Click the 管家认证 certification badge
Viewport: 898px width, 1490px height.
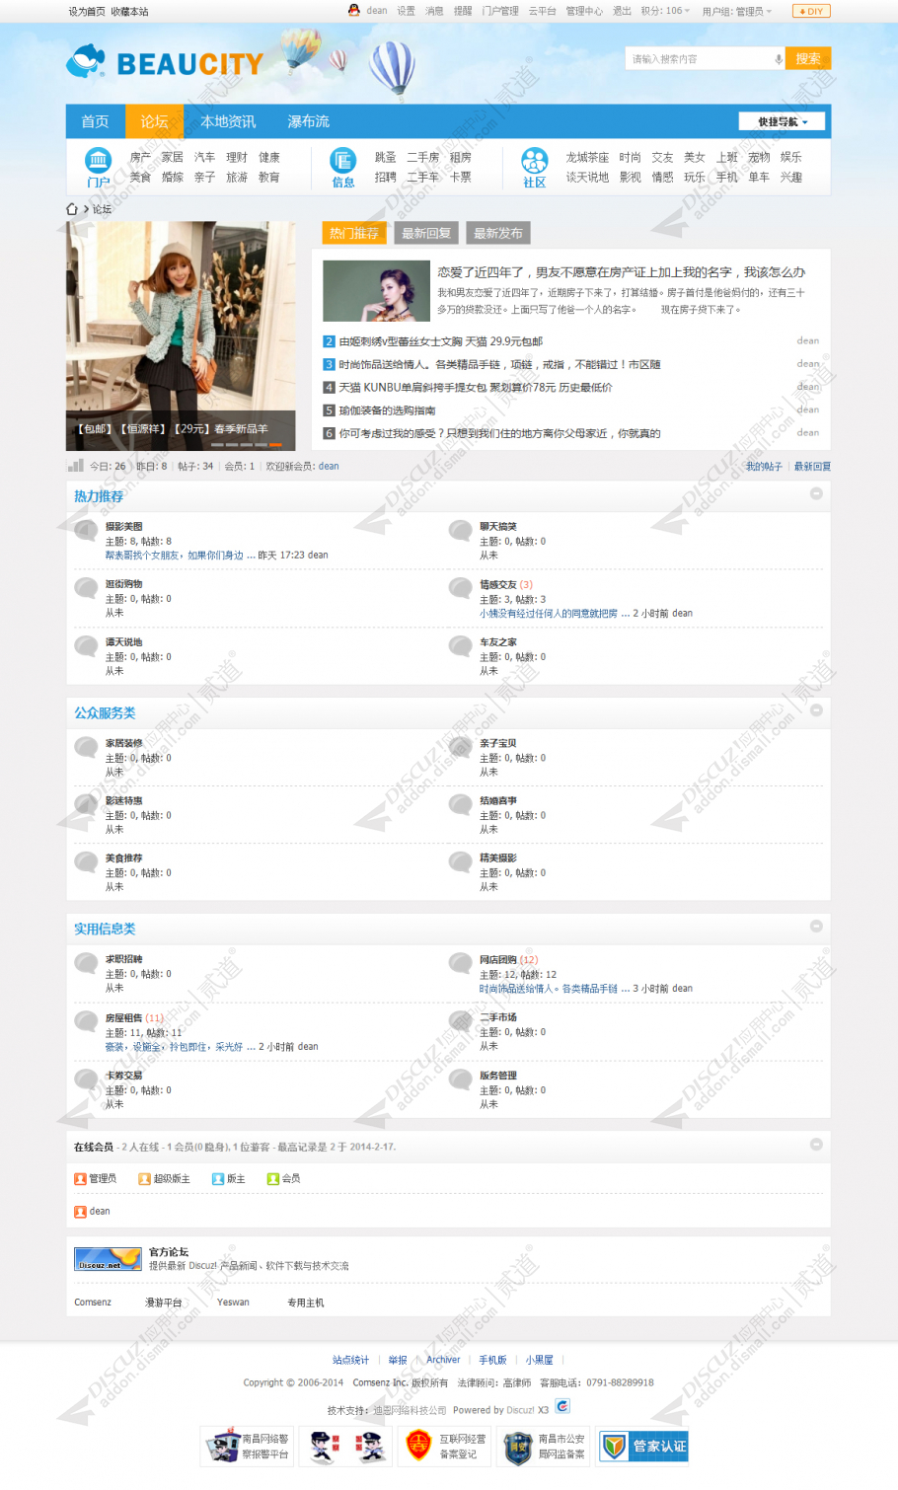point(644,1447)
